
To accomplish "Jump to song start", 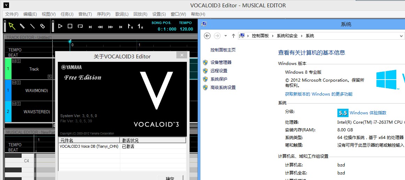I will click(90, 27).
